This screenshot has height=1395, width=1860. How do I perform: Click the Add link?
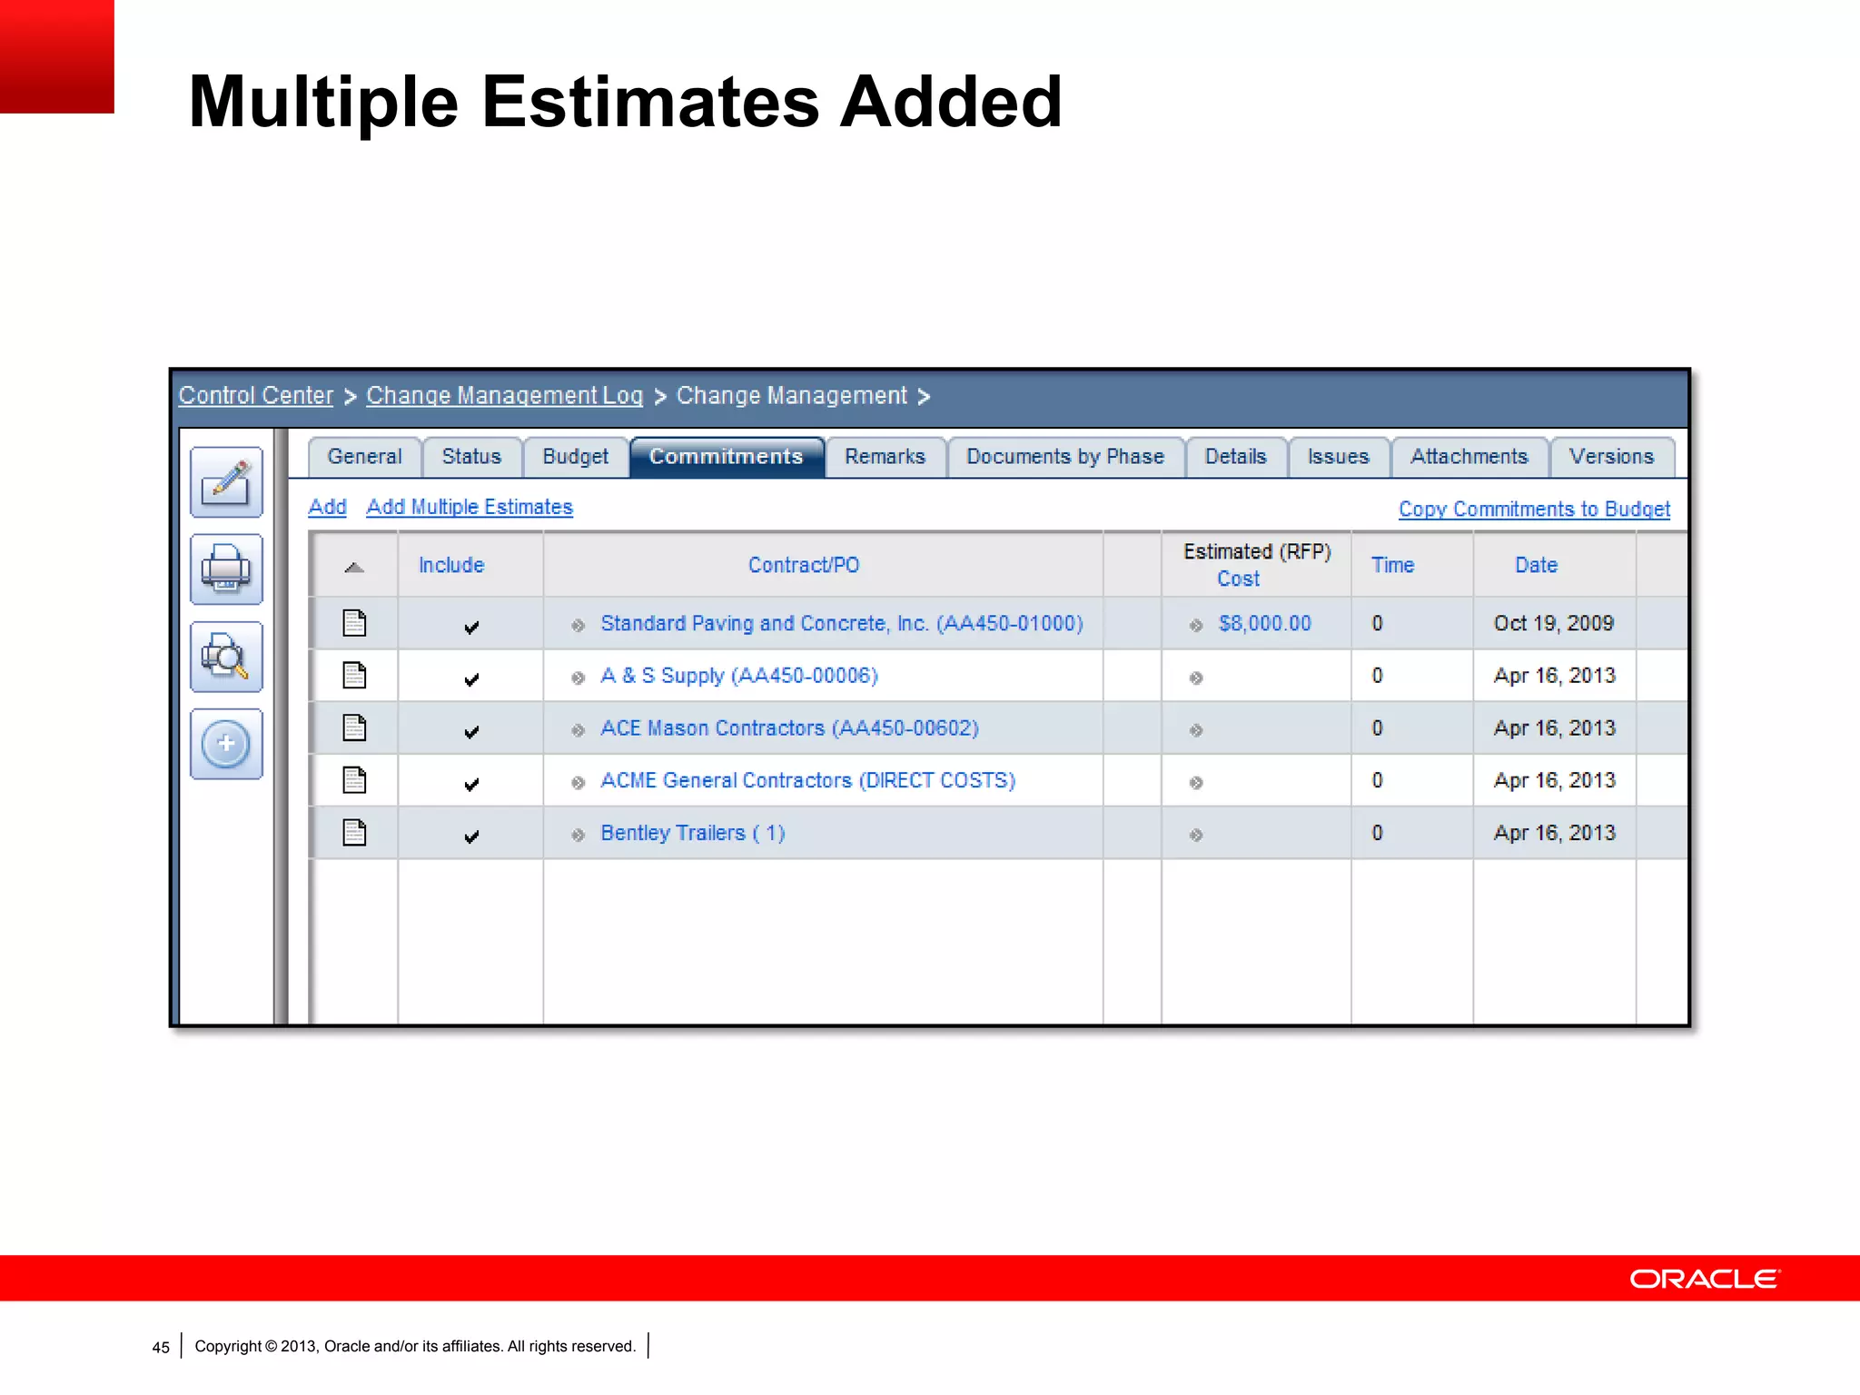point(327,507)
